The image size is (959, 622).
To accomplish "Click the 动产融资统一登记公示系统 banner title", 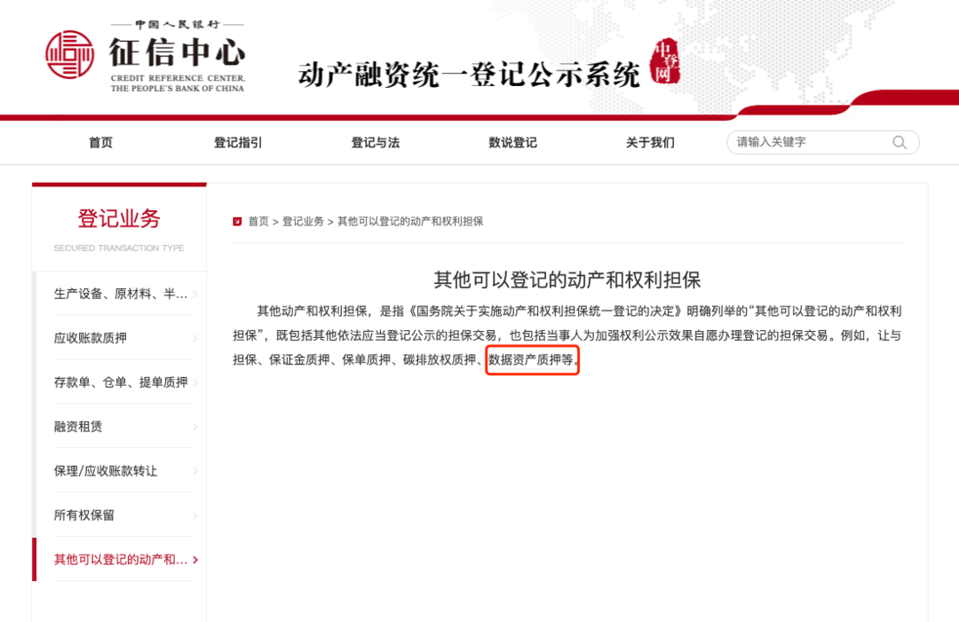I will (x=469, y=75).
